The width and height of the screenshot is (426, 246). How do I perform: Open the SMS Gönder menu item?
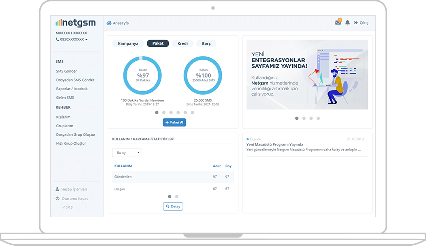tap(66, 71)
